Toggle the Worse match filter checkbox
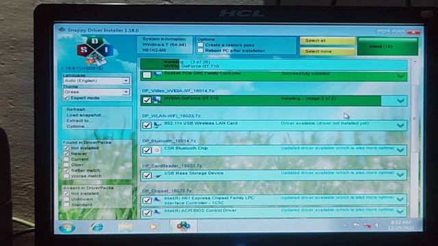Image resolution: width=438 pixels, height=246 pixels. [66, 176]
